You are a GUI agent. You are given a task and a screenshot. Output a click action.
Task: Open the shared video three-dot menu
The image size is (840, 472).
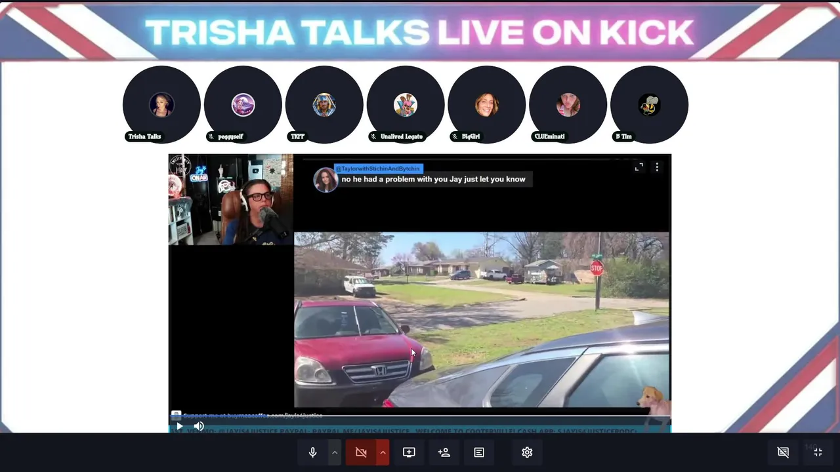point(657,167)
